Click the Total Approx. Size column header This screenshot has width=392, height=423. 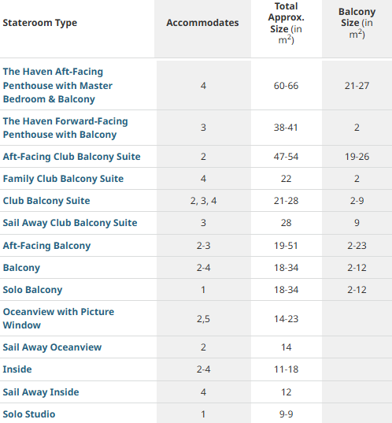286,23
